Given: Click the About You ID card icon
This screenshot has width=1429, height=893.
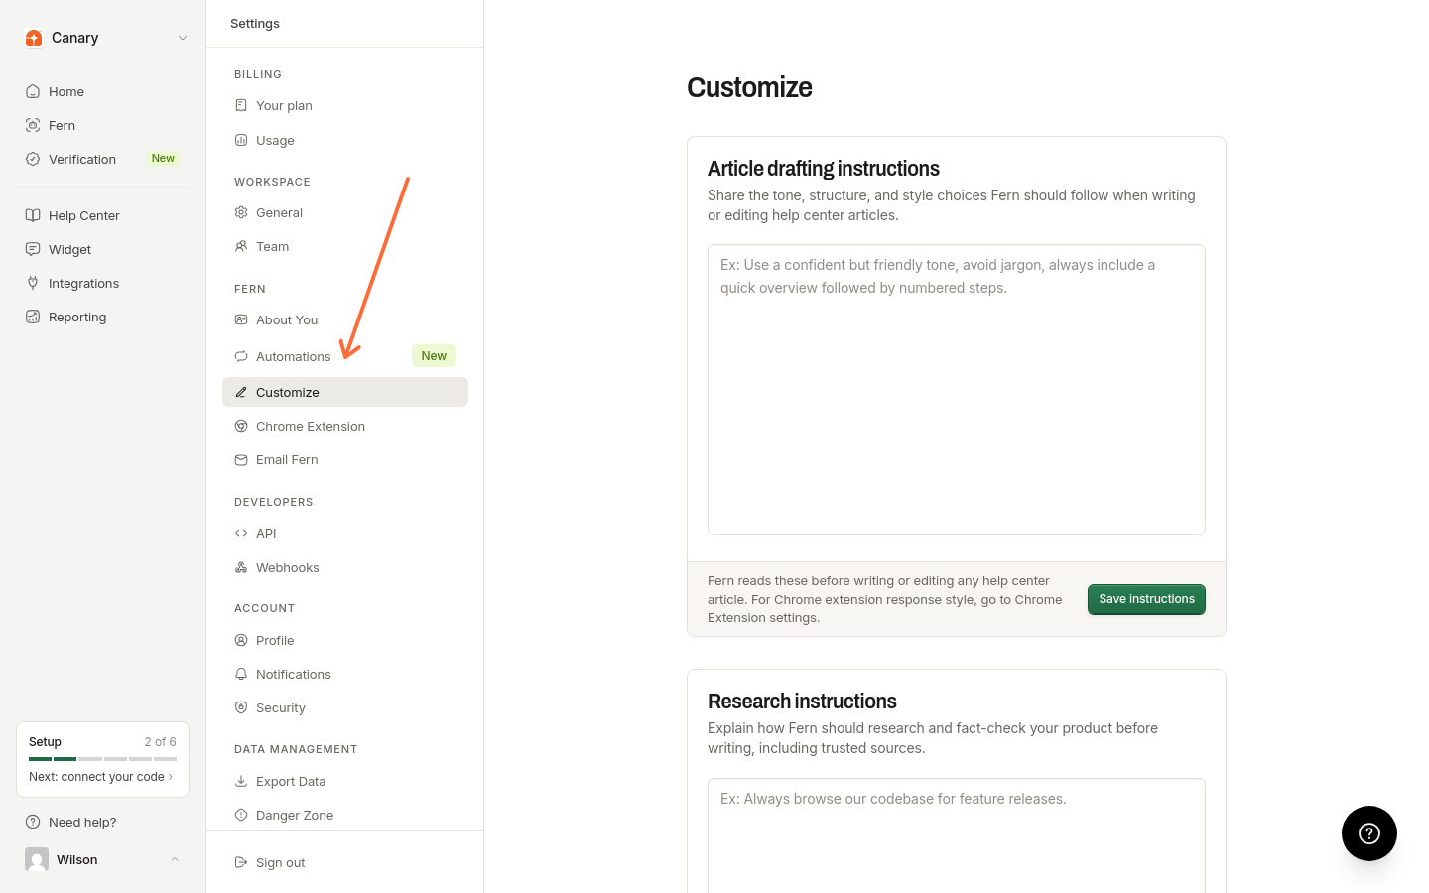Looking at the screenshot, I should 241,319.
